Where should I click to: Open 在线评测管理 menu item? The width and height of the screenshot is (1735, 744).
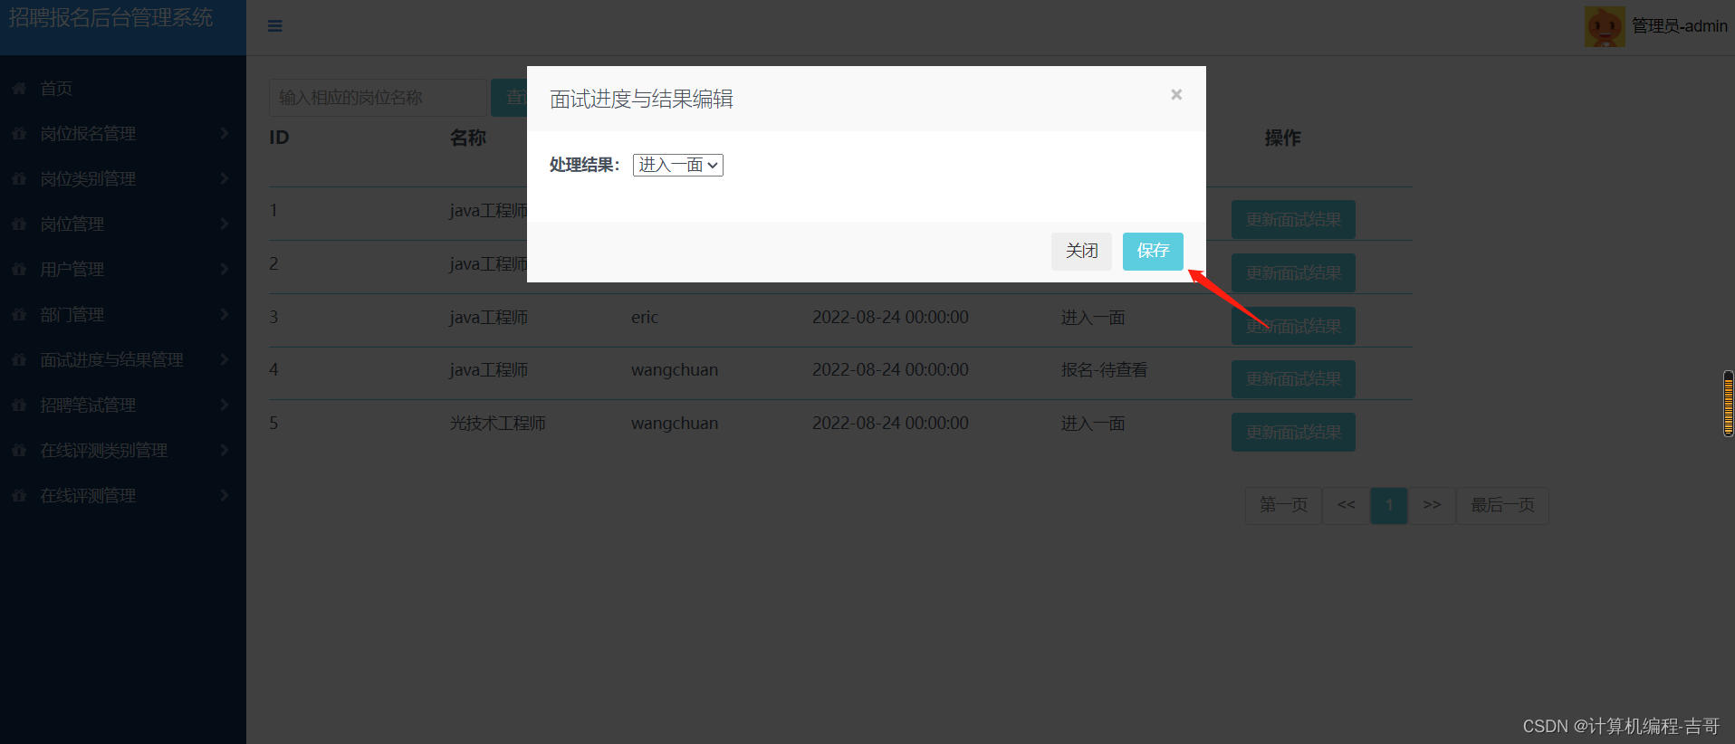coord(88,495)
